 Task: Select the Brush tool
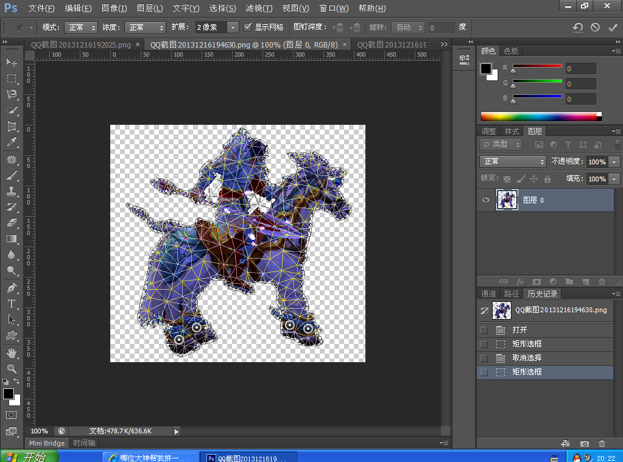[x=12, y=175]
